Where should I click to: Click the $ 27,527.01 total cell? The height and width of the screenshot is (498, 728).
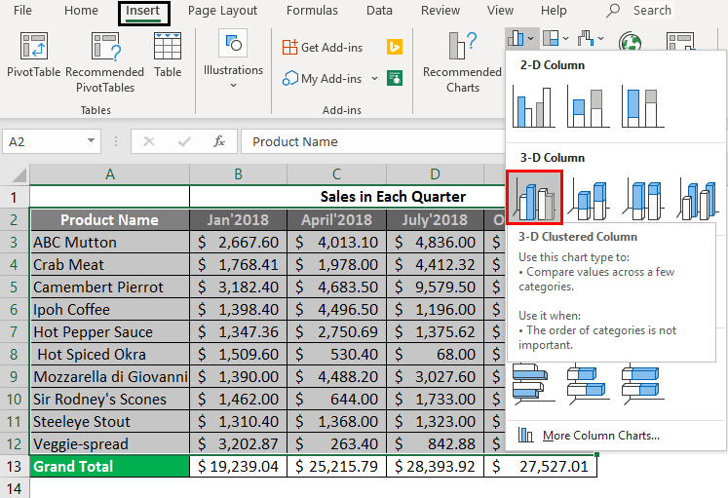tap(541, 467)
